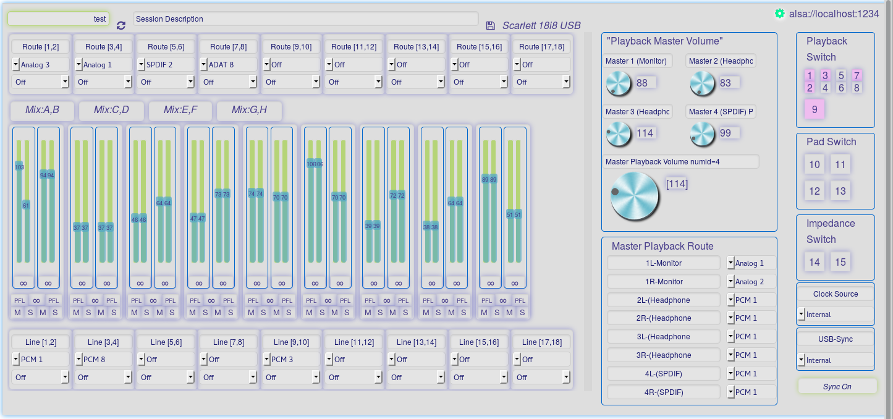Click infinity button under the 38 38 fader pair
Viewport: 893px width, 419px height.
click(431, 282)
